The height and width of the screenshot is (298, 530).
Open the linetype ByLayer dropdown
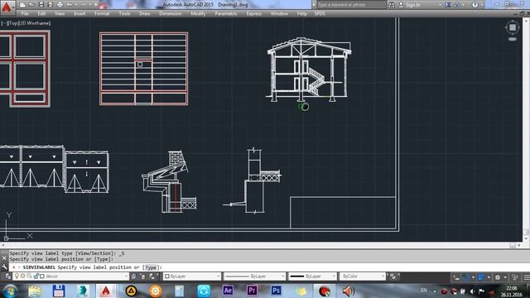pyautogui.click(x=254, y=276)
